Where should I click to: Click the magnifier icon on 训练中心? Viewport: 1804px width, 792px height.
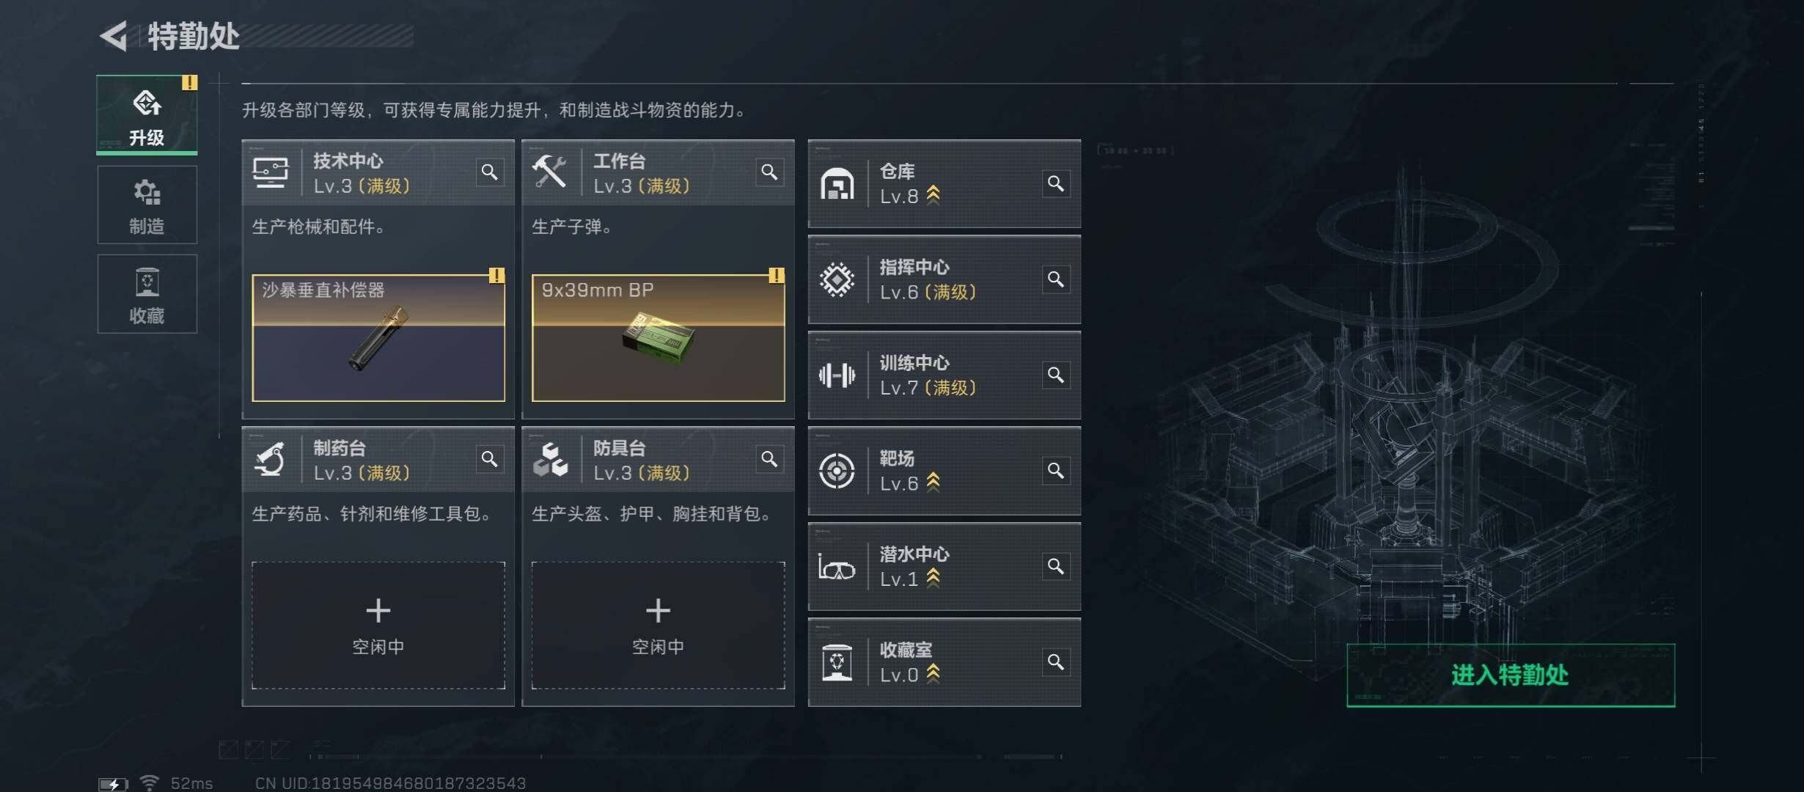1056,375
